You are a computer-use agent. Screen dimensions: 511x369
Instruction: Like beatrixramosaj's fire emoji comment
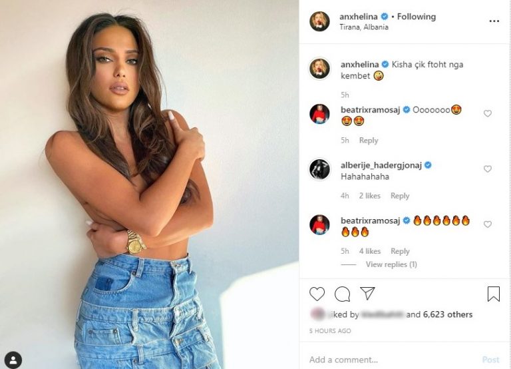coord(487,224)
